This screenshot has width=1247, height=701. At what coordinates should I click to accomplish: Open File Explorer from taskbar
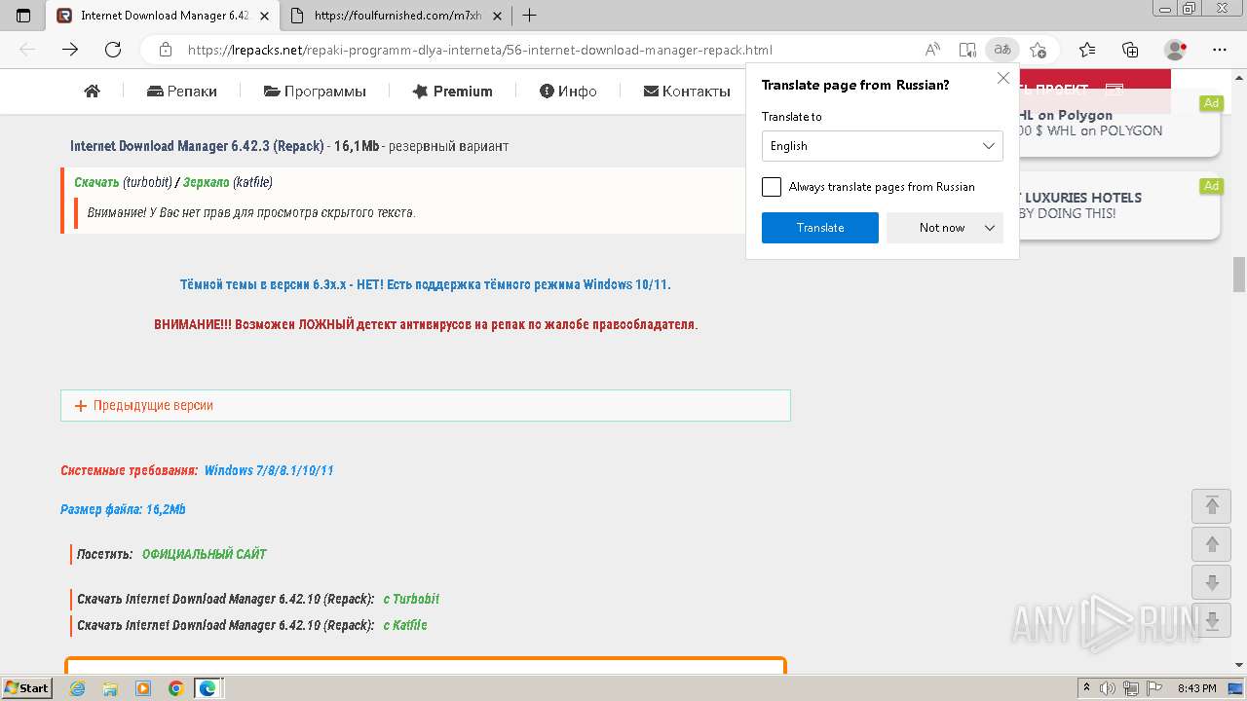tap(110, 688)
